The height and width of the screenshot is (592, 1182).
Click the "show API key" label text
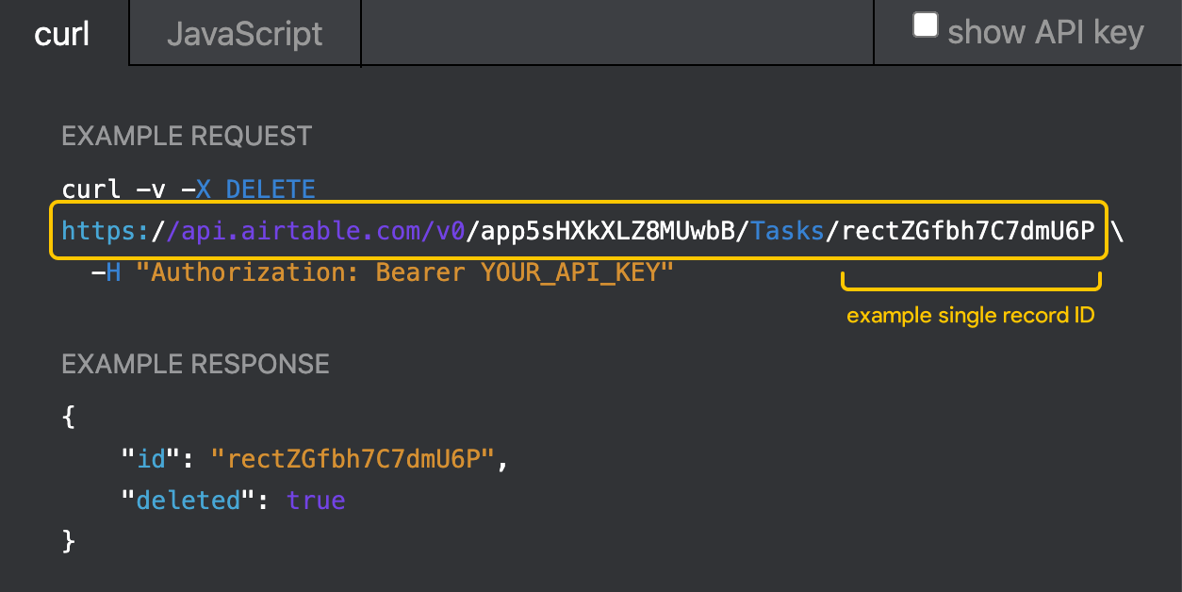[1045, 32]
